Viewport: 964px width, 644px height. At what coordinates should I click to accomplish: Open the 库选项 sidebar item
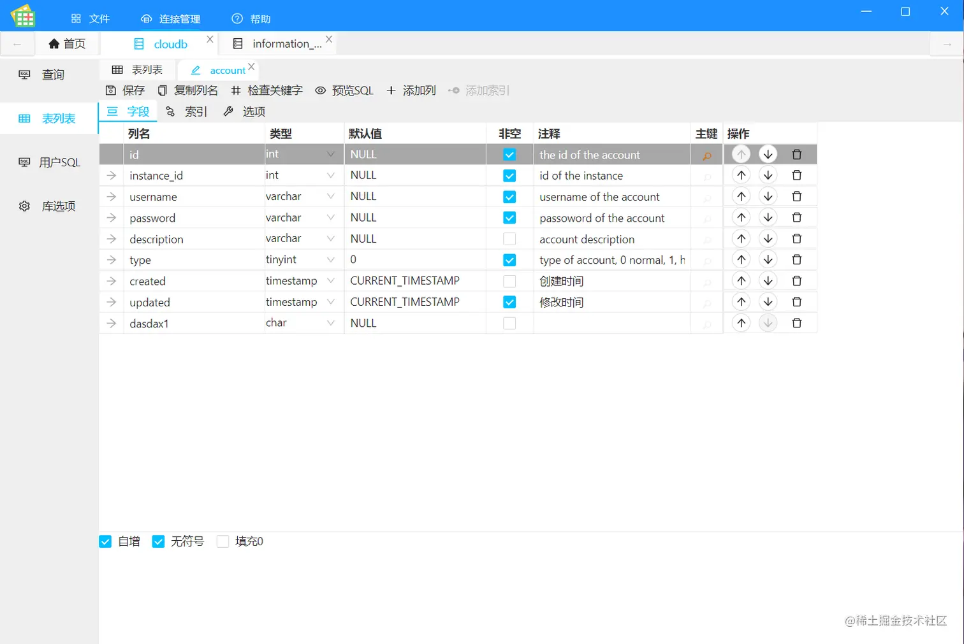pos(49,206)
